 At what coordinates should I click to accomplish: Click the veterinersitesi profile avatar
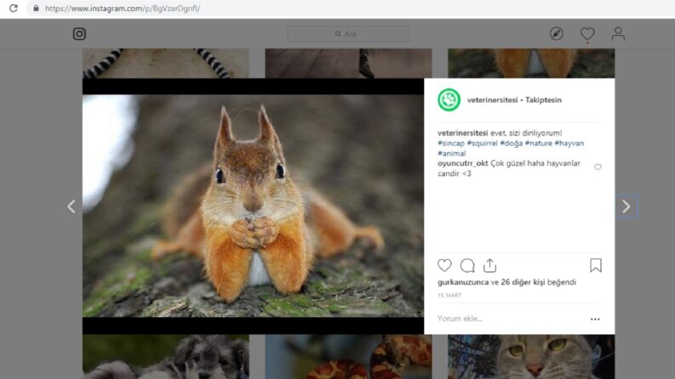tap(449, 99)
